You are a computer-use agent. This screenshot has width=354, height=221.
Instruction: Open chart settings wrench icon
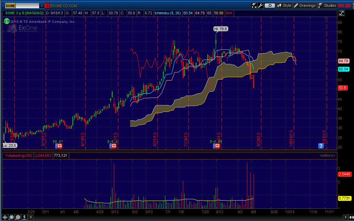click(x=260, y=5)
